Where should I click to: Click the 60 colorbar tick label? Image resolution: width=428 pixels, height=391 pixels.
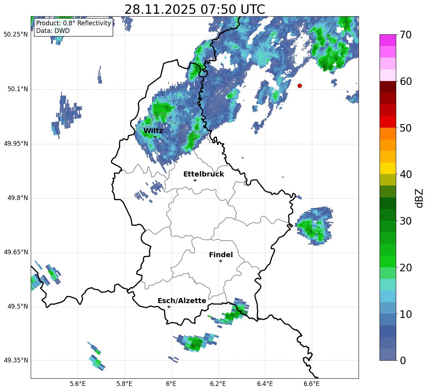(406, 81)
